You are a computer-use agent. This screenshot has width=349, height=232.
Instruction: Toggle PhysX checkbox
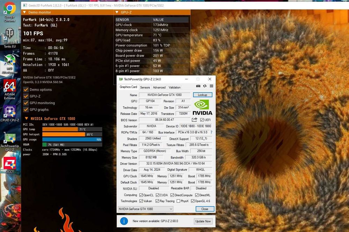[x=178, y=201]
